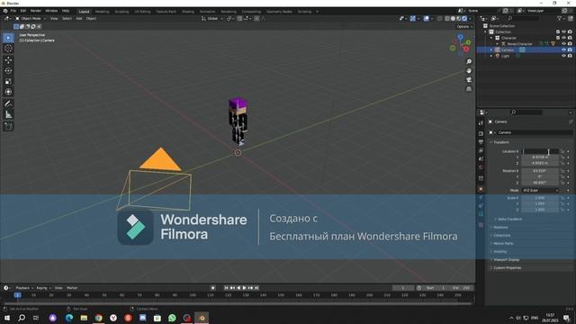Click the current frame marker in timeline
The height and width of the screenshot is (324, 576).
click(x=17, y=295)
